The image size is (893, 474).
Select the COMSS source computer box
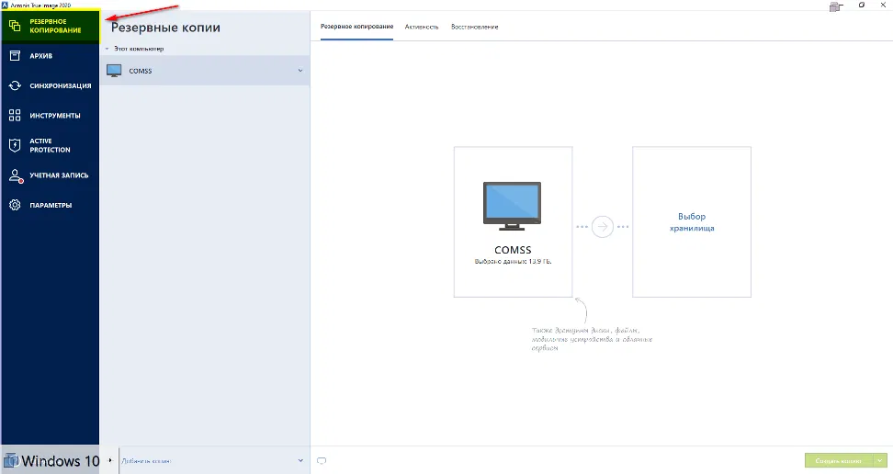click(x=513, y=221)
